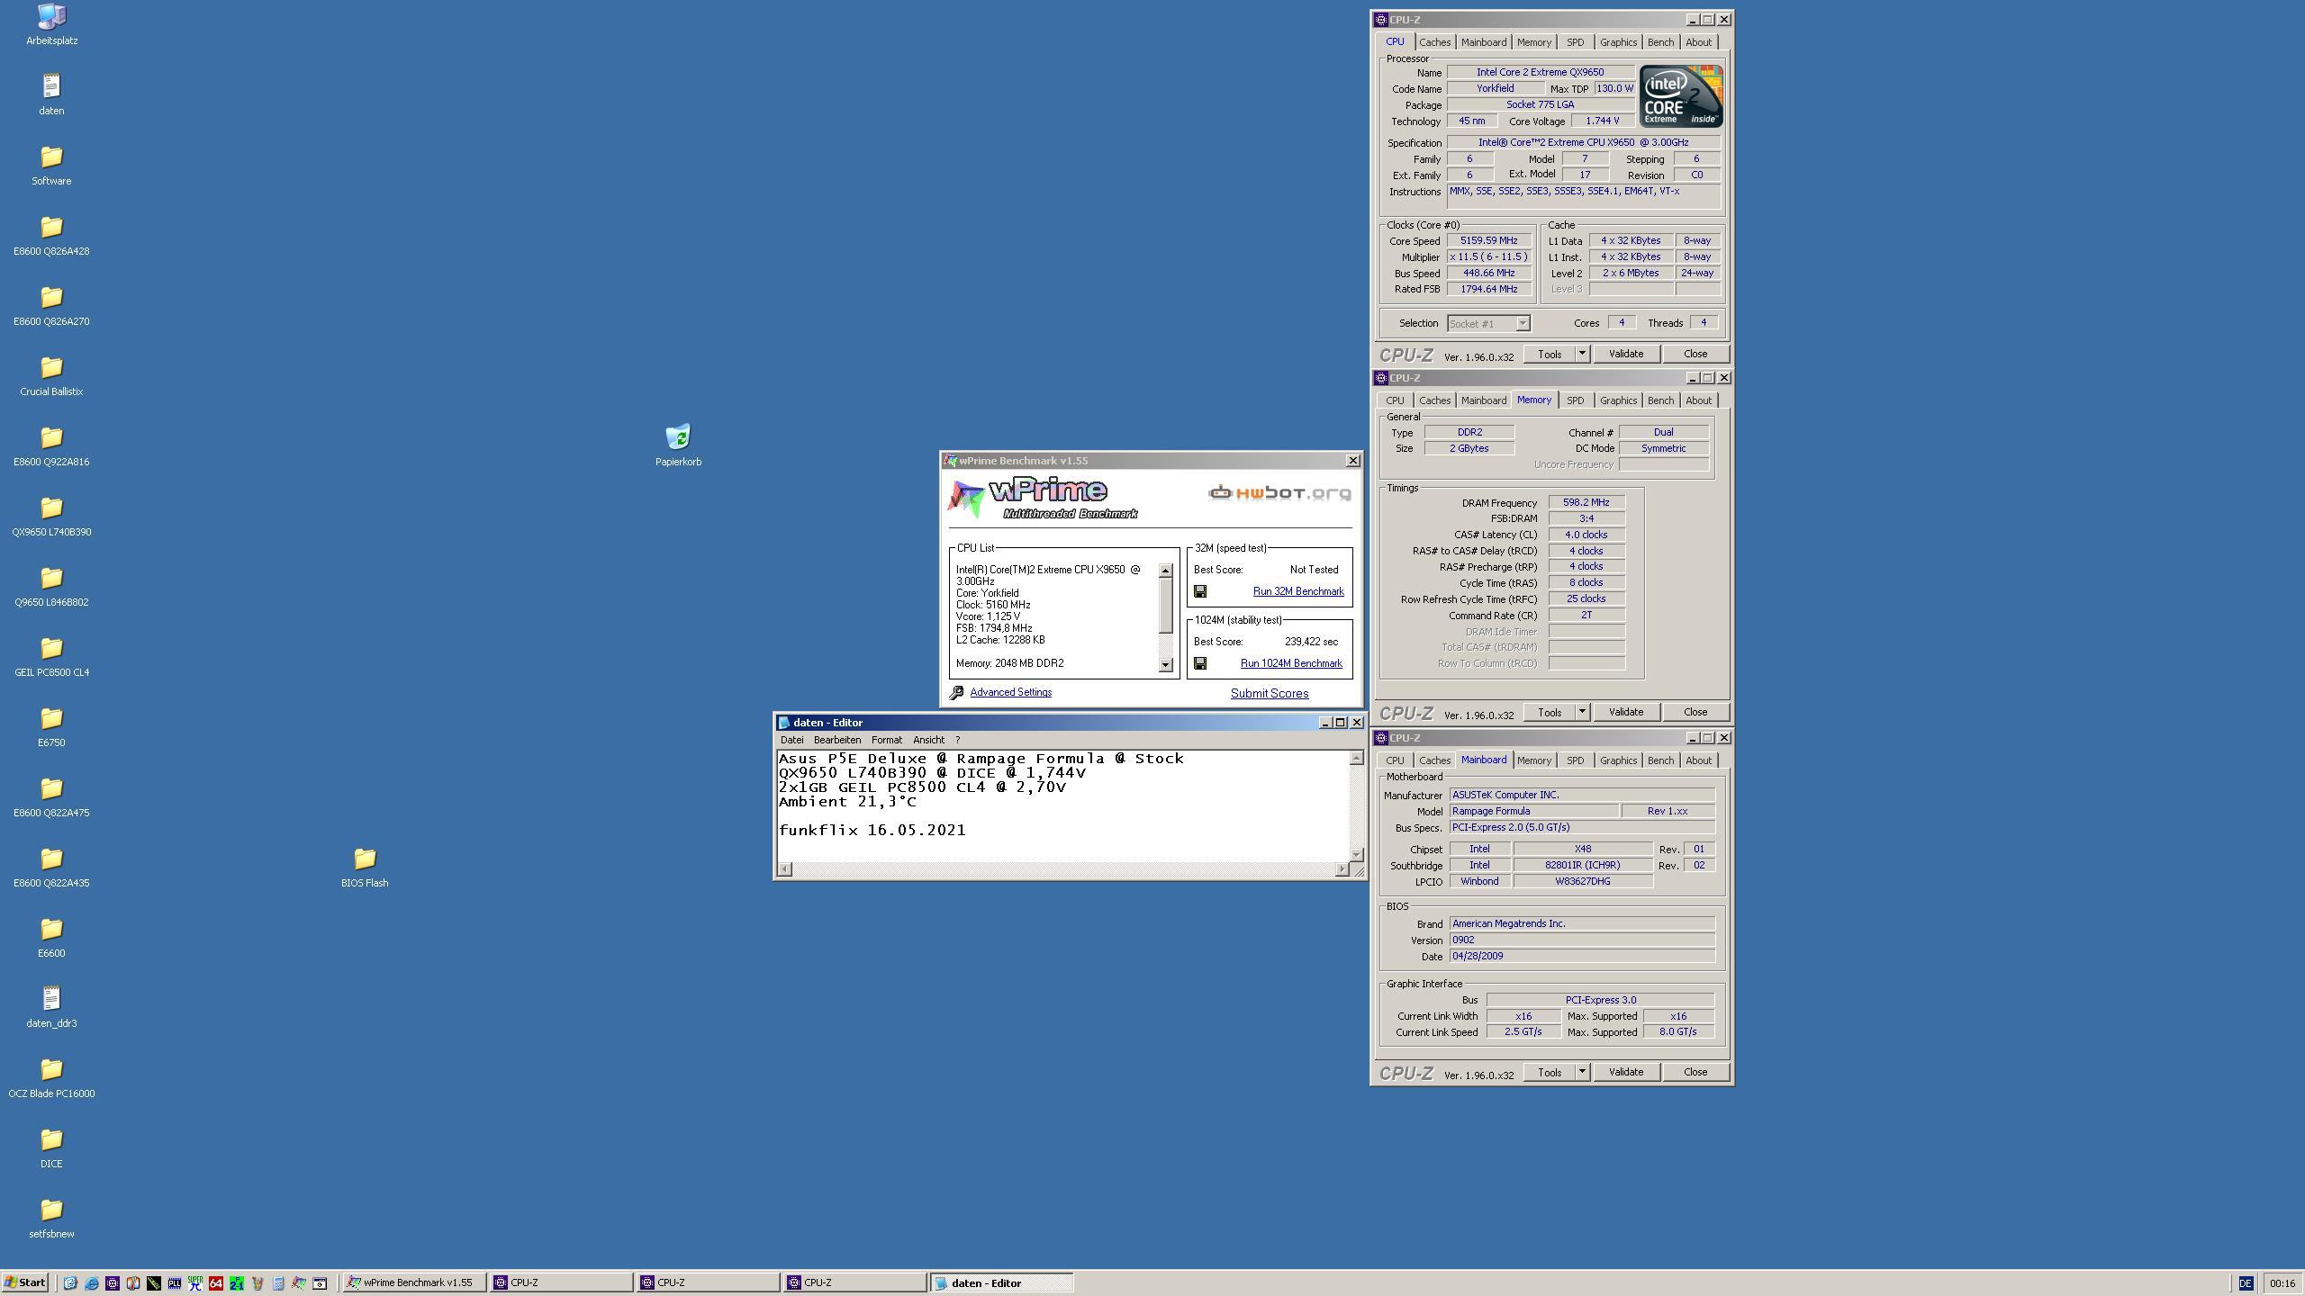Open Tools dropdown arrow in top CPU-Z
The image size is (2305, 1296).
(1582, 354)
